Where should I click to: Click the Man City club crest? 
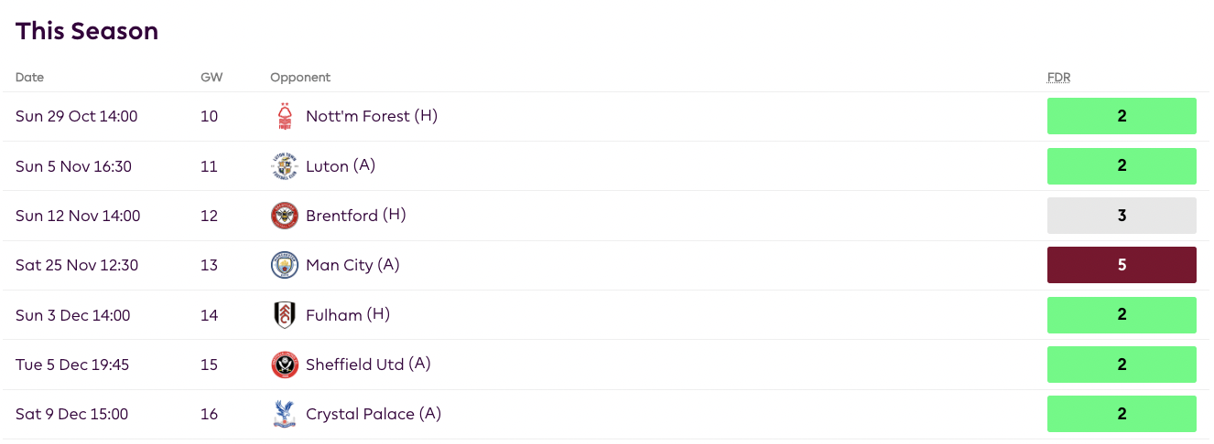tap(285, 265)
